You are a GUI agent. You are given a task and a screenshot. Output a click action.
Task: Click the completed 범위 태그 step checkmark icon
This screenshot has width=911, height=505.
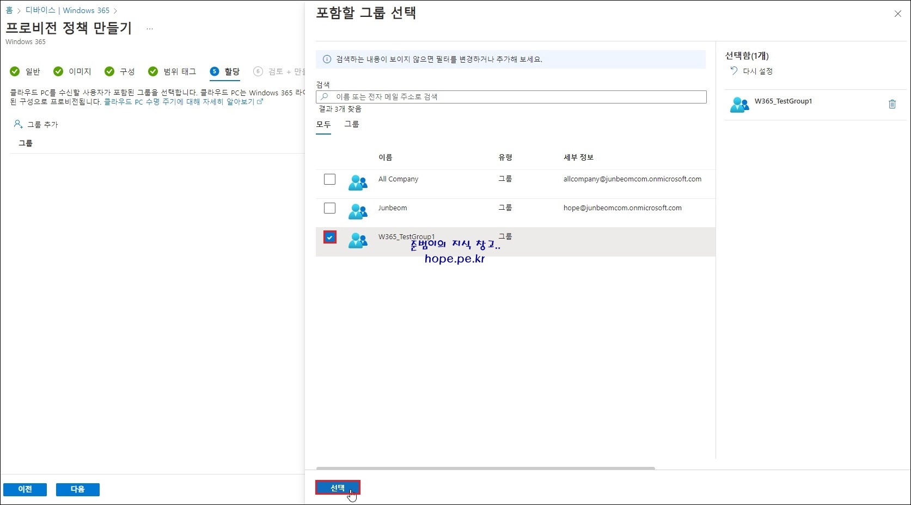pos(153,71)
